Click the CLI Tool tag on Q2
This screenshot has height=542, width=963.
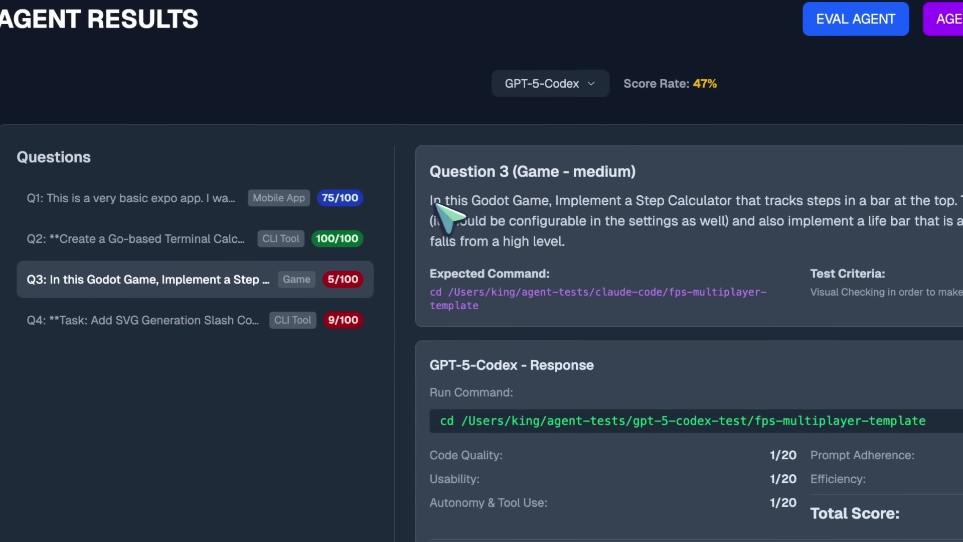(281, 239)
